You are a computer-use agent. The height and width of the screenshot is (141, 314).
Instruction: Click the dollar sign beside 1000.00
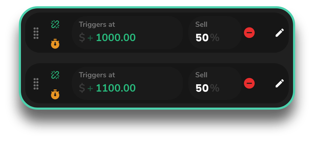click(x=82, y=38)
